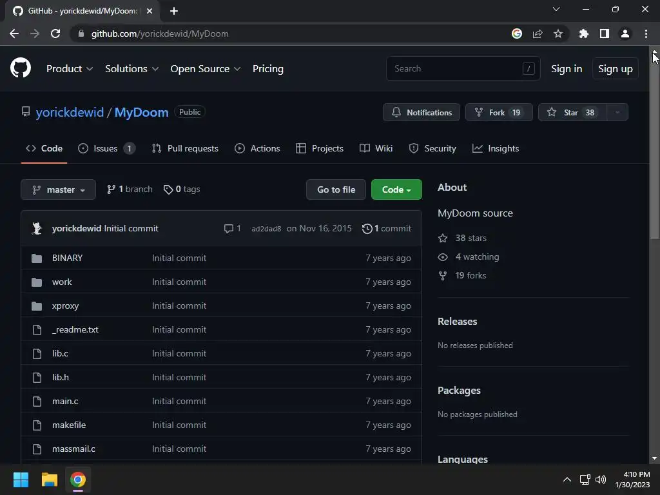Open the GitHub logo homepage
660x495 pixels.
pyautogui.click(x=20, y=68)
